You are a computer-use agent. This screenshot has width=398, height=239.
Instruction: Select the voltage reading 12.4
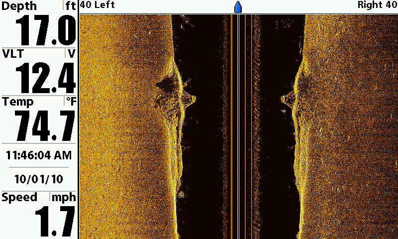[x=46, y=78]
